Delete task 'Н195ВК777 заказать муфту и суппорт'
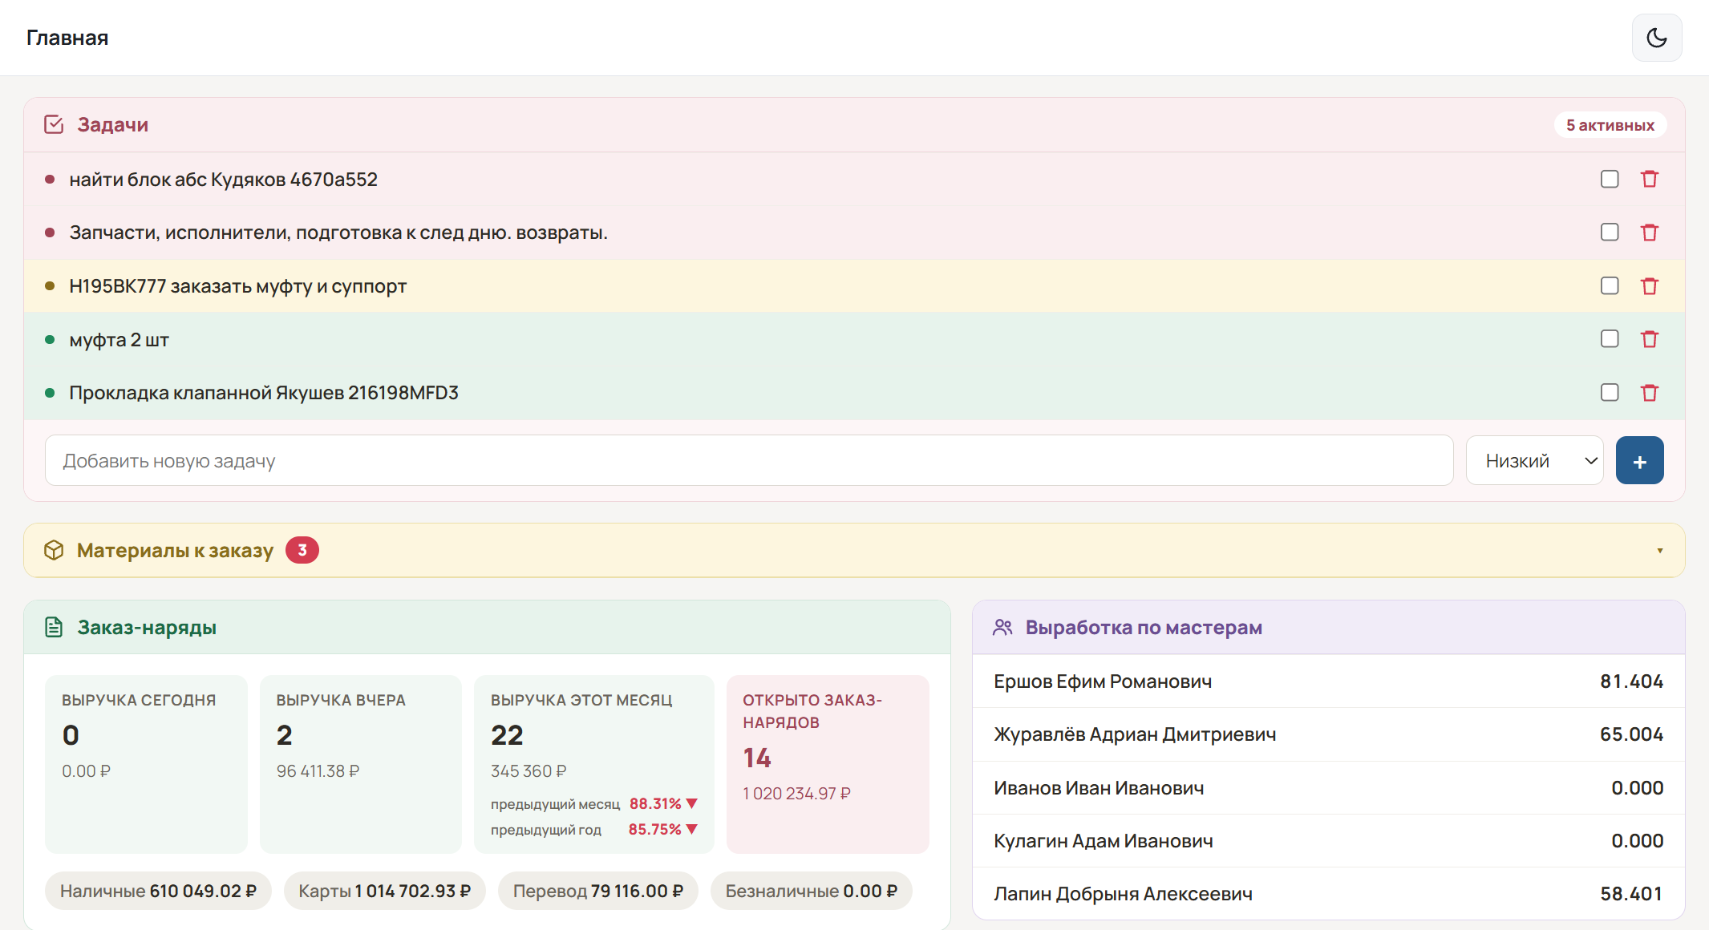This screenshot has height=930, width=1709. (1649, 286)
